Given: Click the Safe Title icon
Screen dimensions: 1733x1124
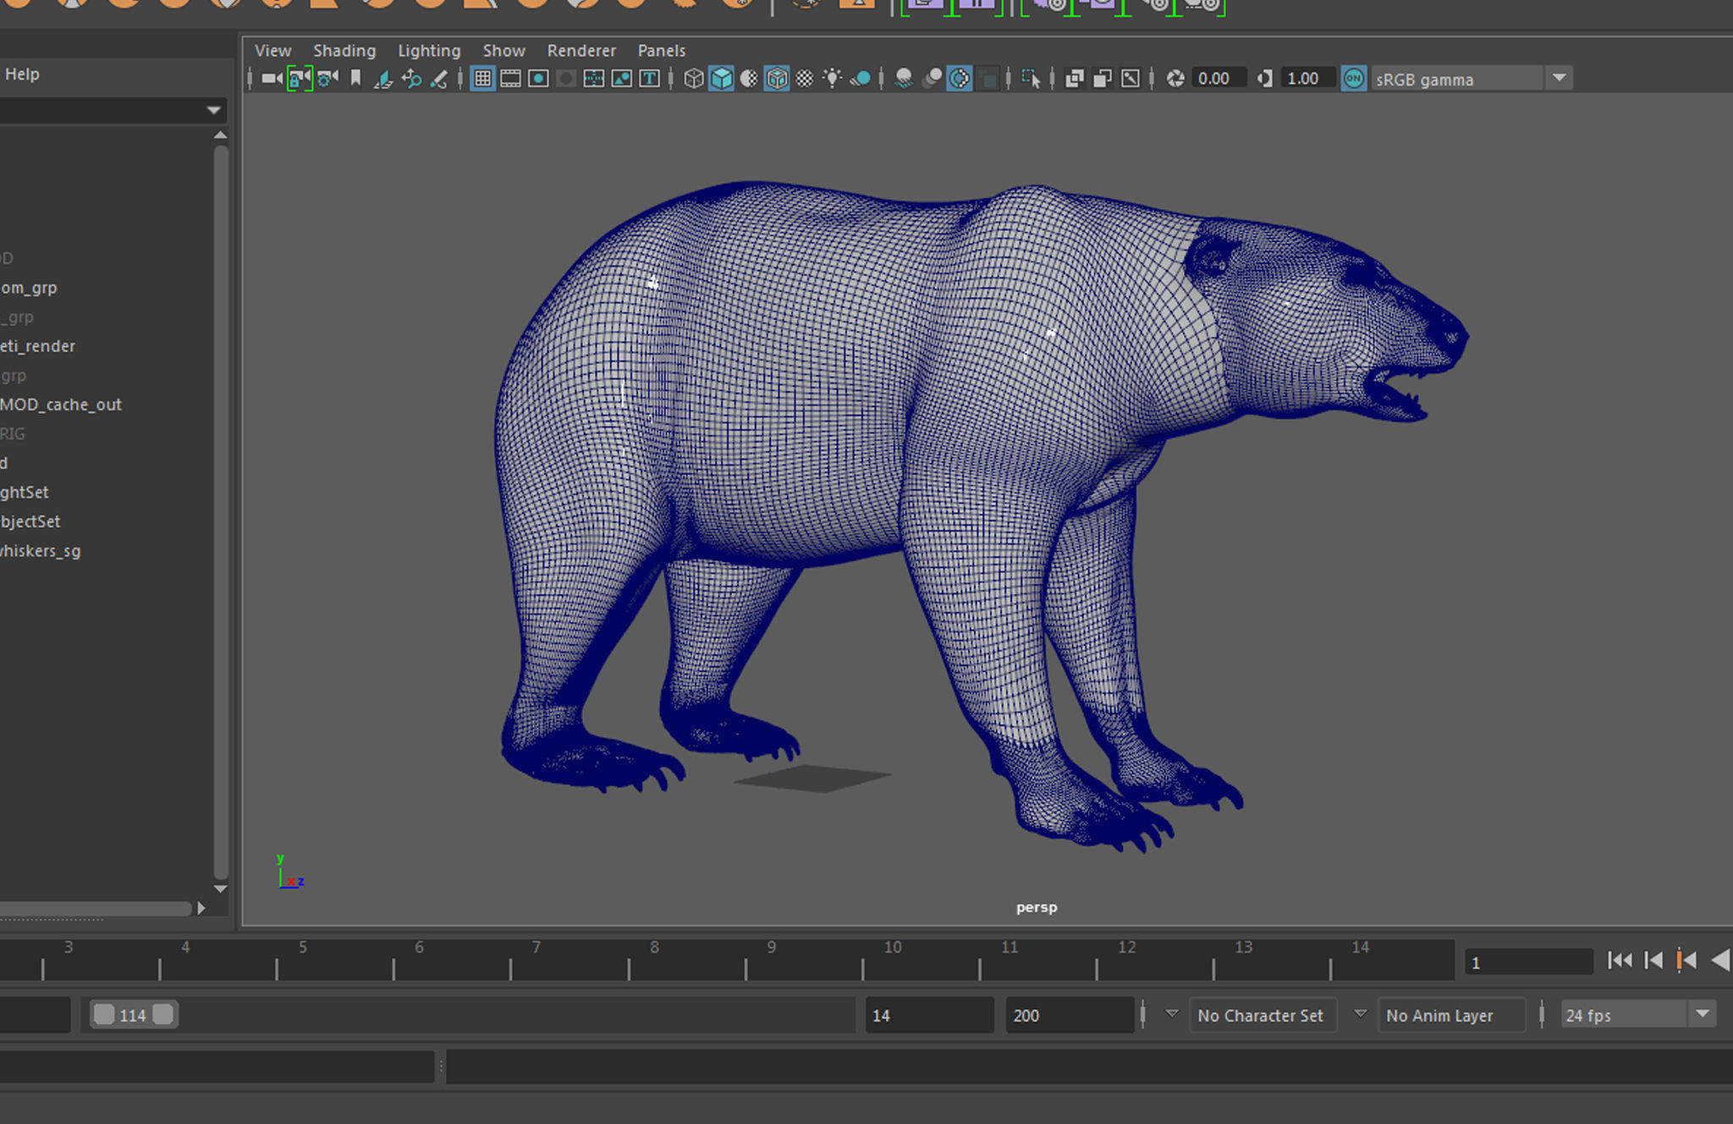Looking at the screenshot, I should (650, 79).
